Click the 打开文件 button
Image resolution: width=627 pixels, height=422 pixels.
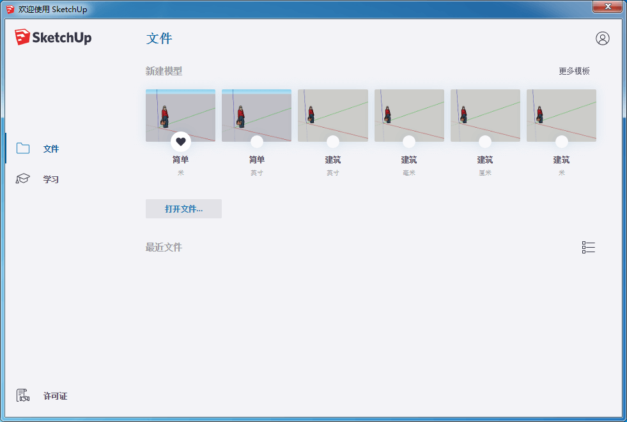pos(183,209)
